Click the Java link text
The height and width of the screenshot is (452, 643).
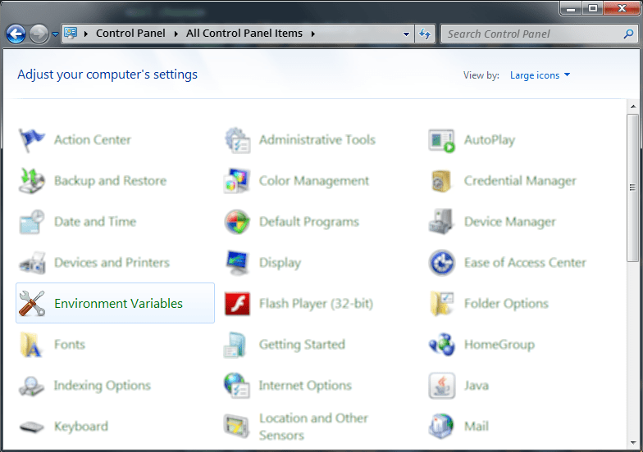477,386
